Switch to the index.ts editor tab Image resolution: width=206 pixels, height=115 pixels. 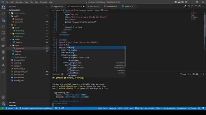point(128,6)
